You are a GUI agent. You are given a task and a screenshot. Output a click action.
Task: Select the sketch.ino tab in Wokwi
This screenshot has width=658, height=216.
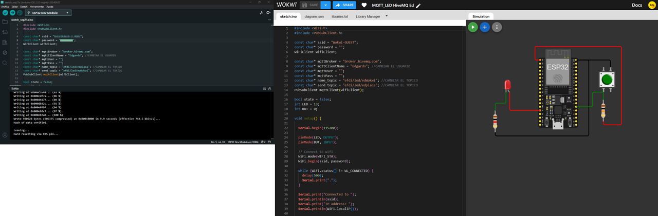tap(288, 16)
